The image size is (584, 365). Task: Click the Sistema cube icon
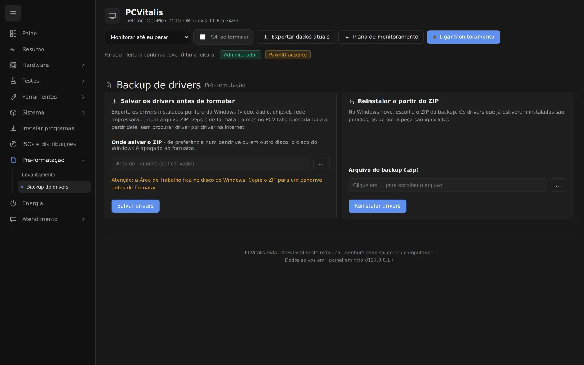13,112
